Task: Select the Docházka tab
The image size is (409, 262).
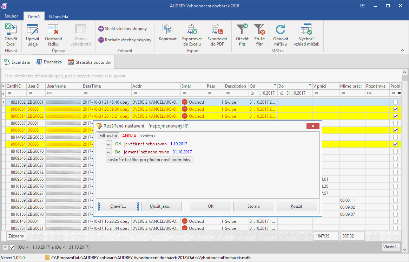Action: [49, 62]
